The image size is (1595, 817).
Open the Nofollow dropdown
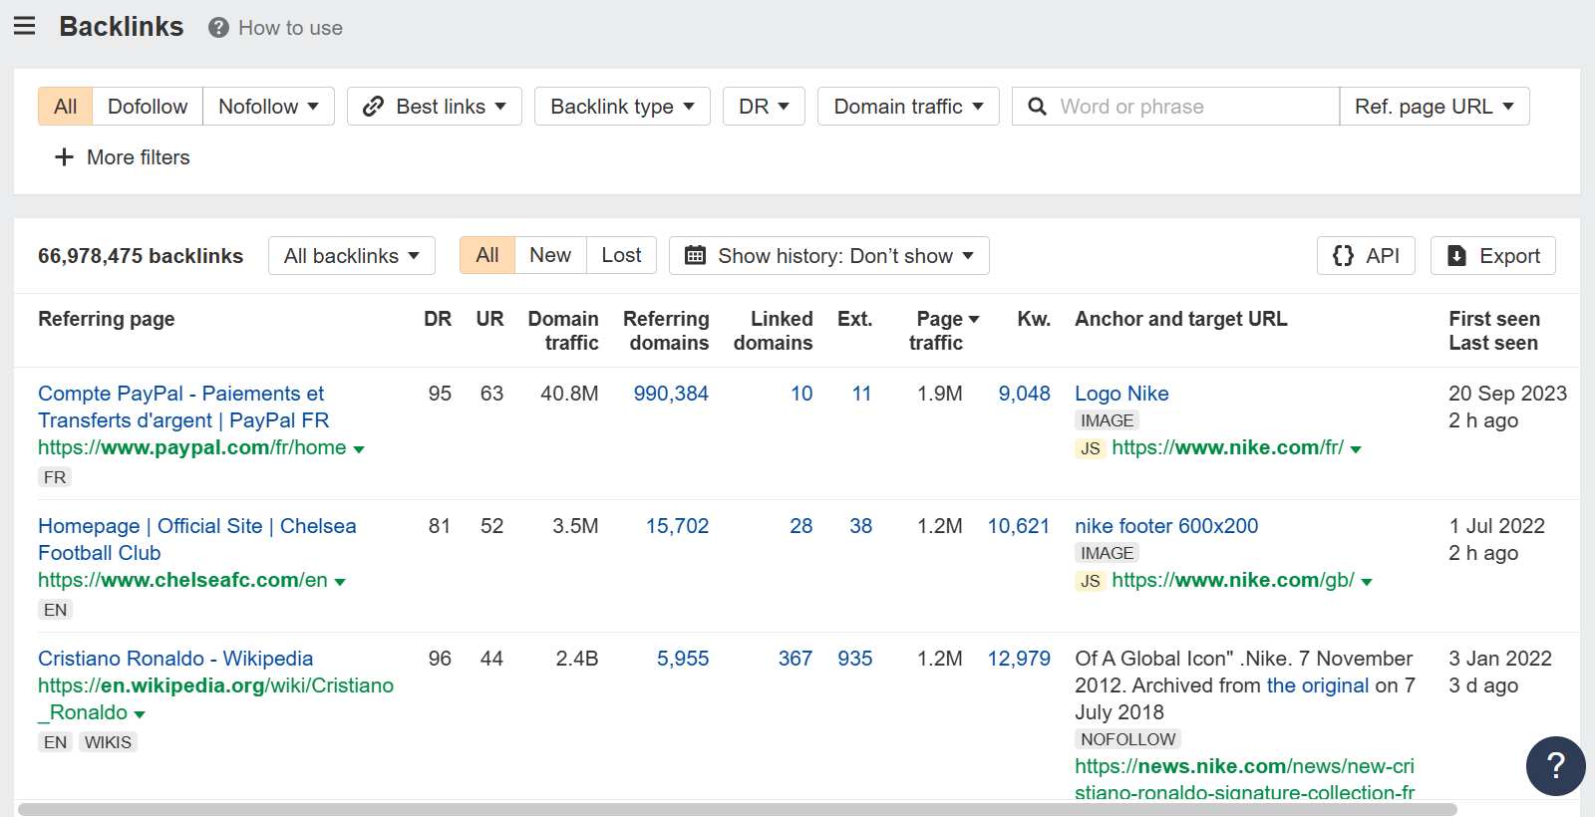pyautogui.click(x=268, y=107)
